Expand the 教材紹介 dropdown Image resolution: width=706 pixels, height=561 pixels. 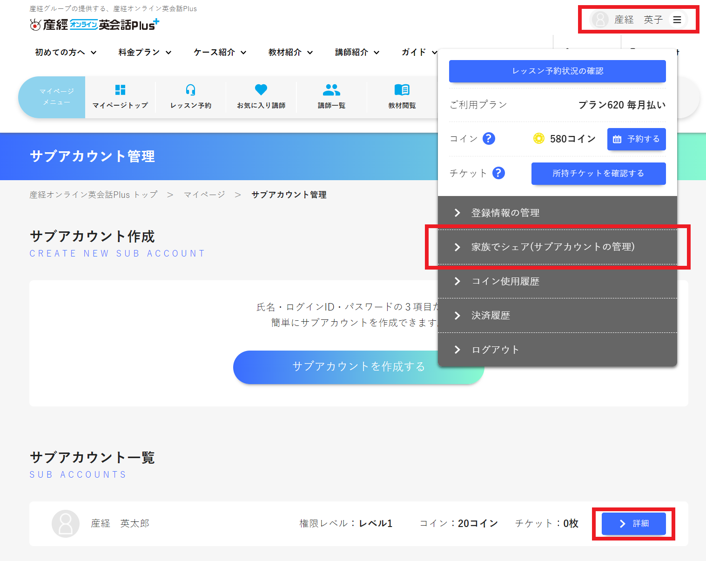point(289,52)
